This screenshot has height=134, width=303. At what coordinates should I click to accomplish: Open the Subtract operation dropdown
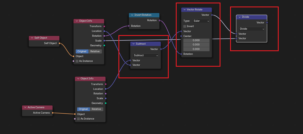[146, 55]
